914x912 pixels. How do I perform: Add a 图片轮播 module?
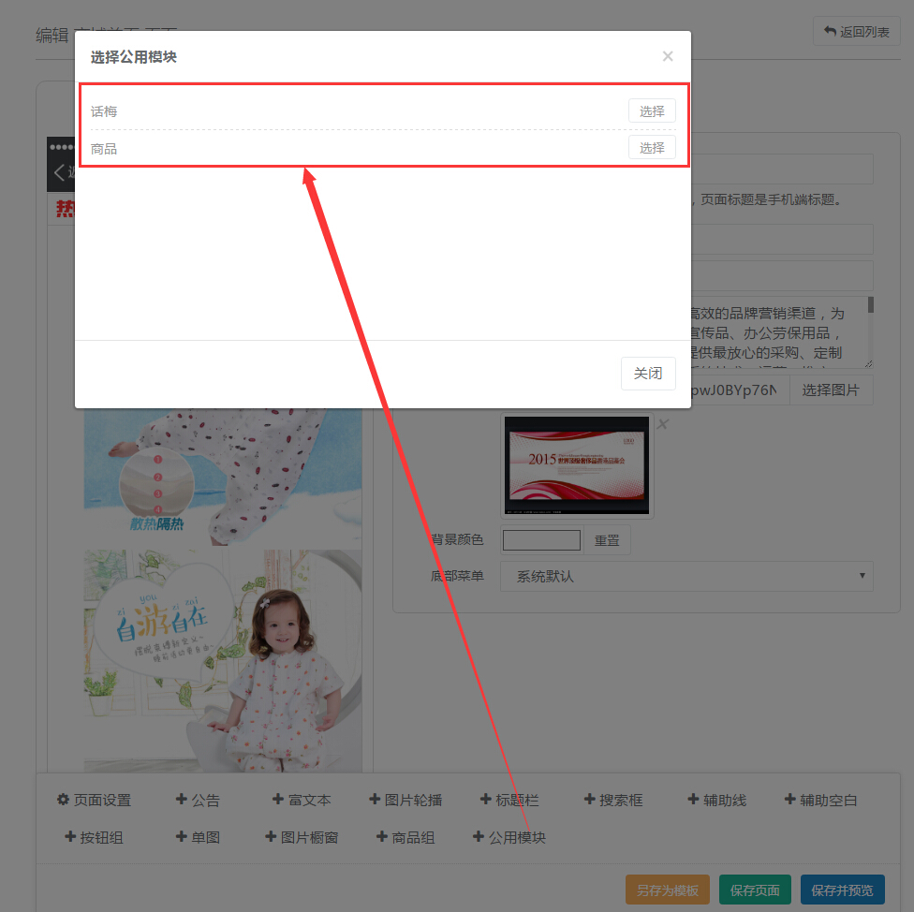[x=405, y=800]
